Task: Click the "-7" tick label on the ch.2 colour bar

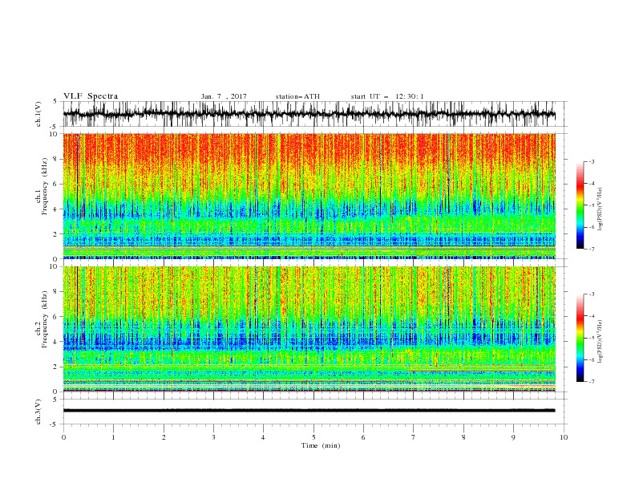Action: coord(591,382)
